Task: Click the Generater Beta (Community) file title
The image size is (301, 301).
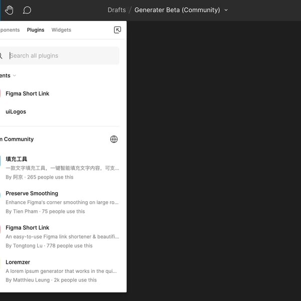Action: click(x=177, y=10)
